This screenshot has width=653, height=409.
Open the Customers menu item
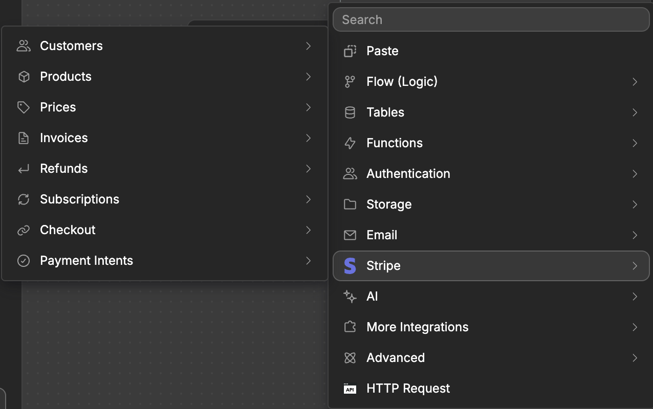[x=165, y=46]
